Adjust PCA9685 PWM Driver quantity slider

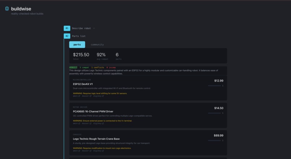pos(214,113)
